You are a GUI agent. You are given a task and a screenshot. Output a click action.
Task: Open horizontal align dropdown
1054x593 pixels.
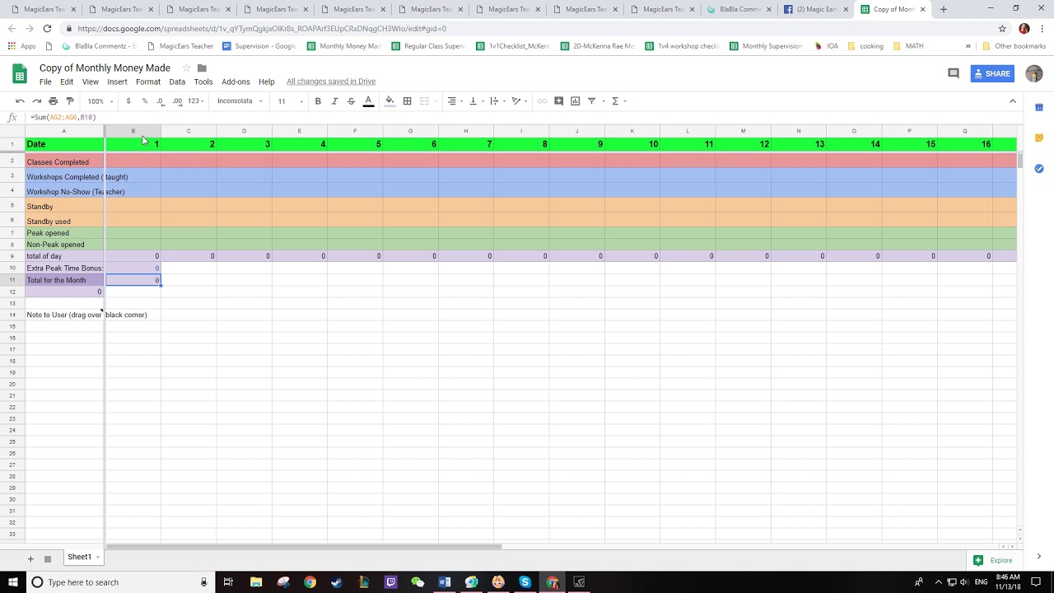454,101
